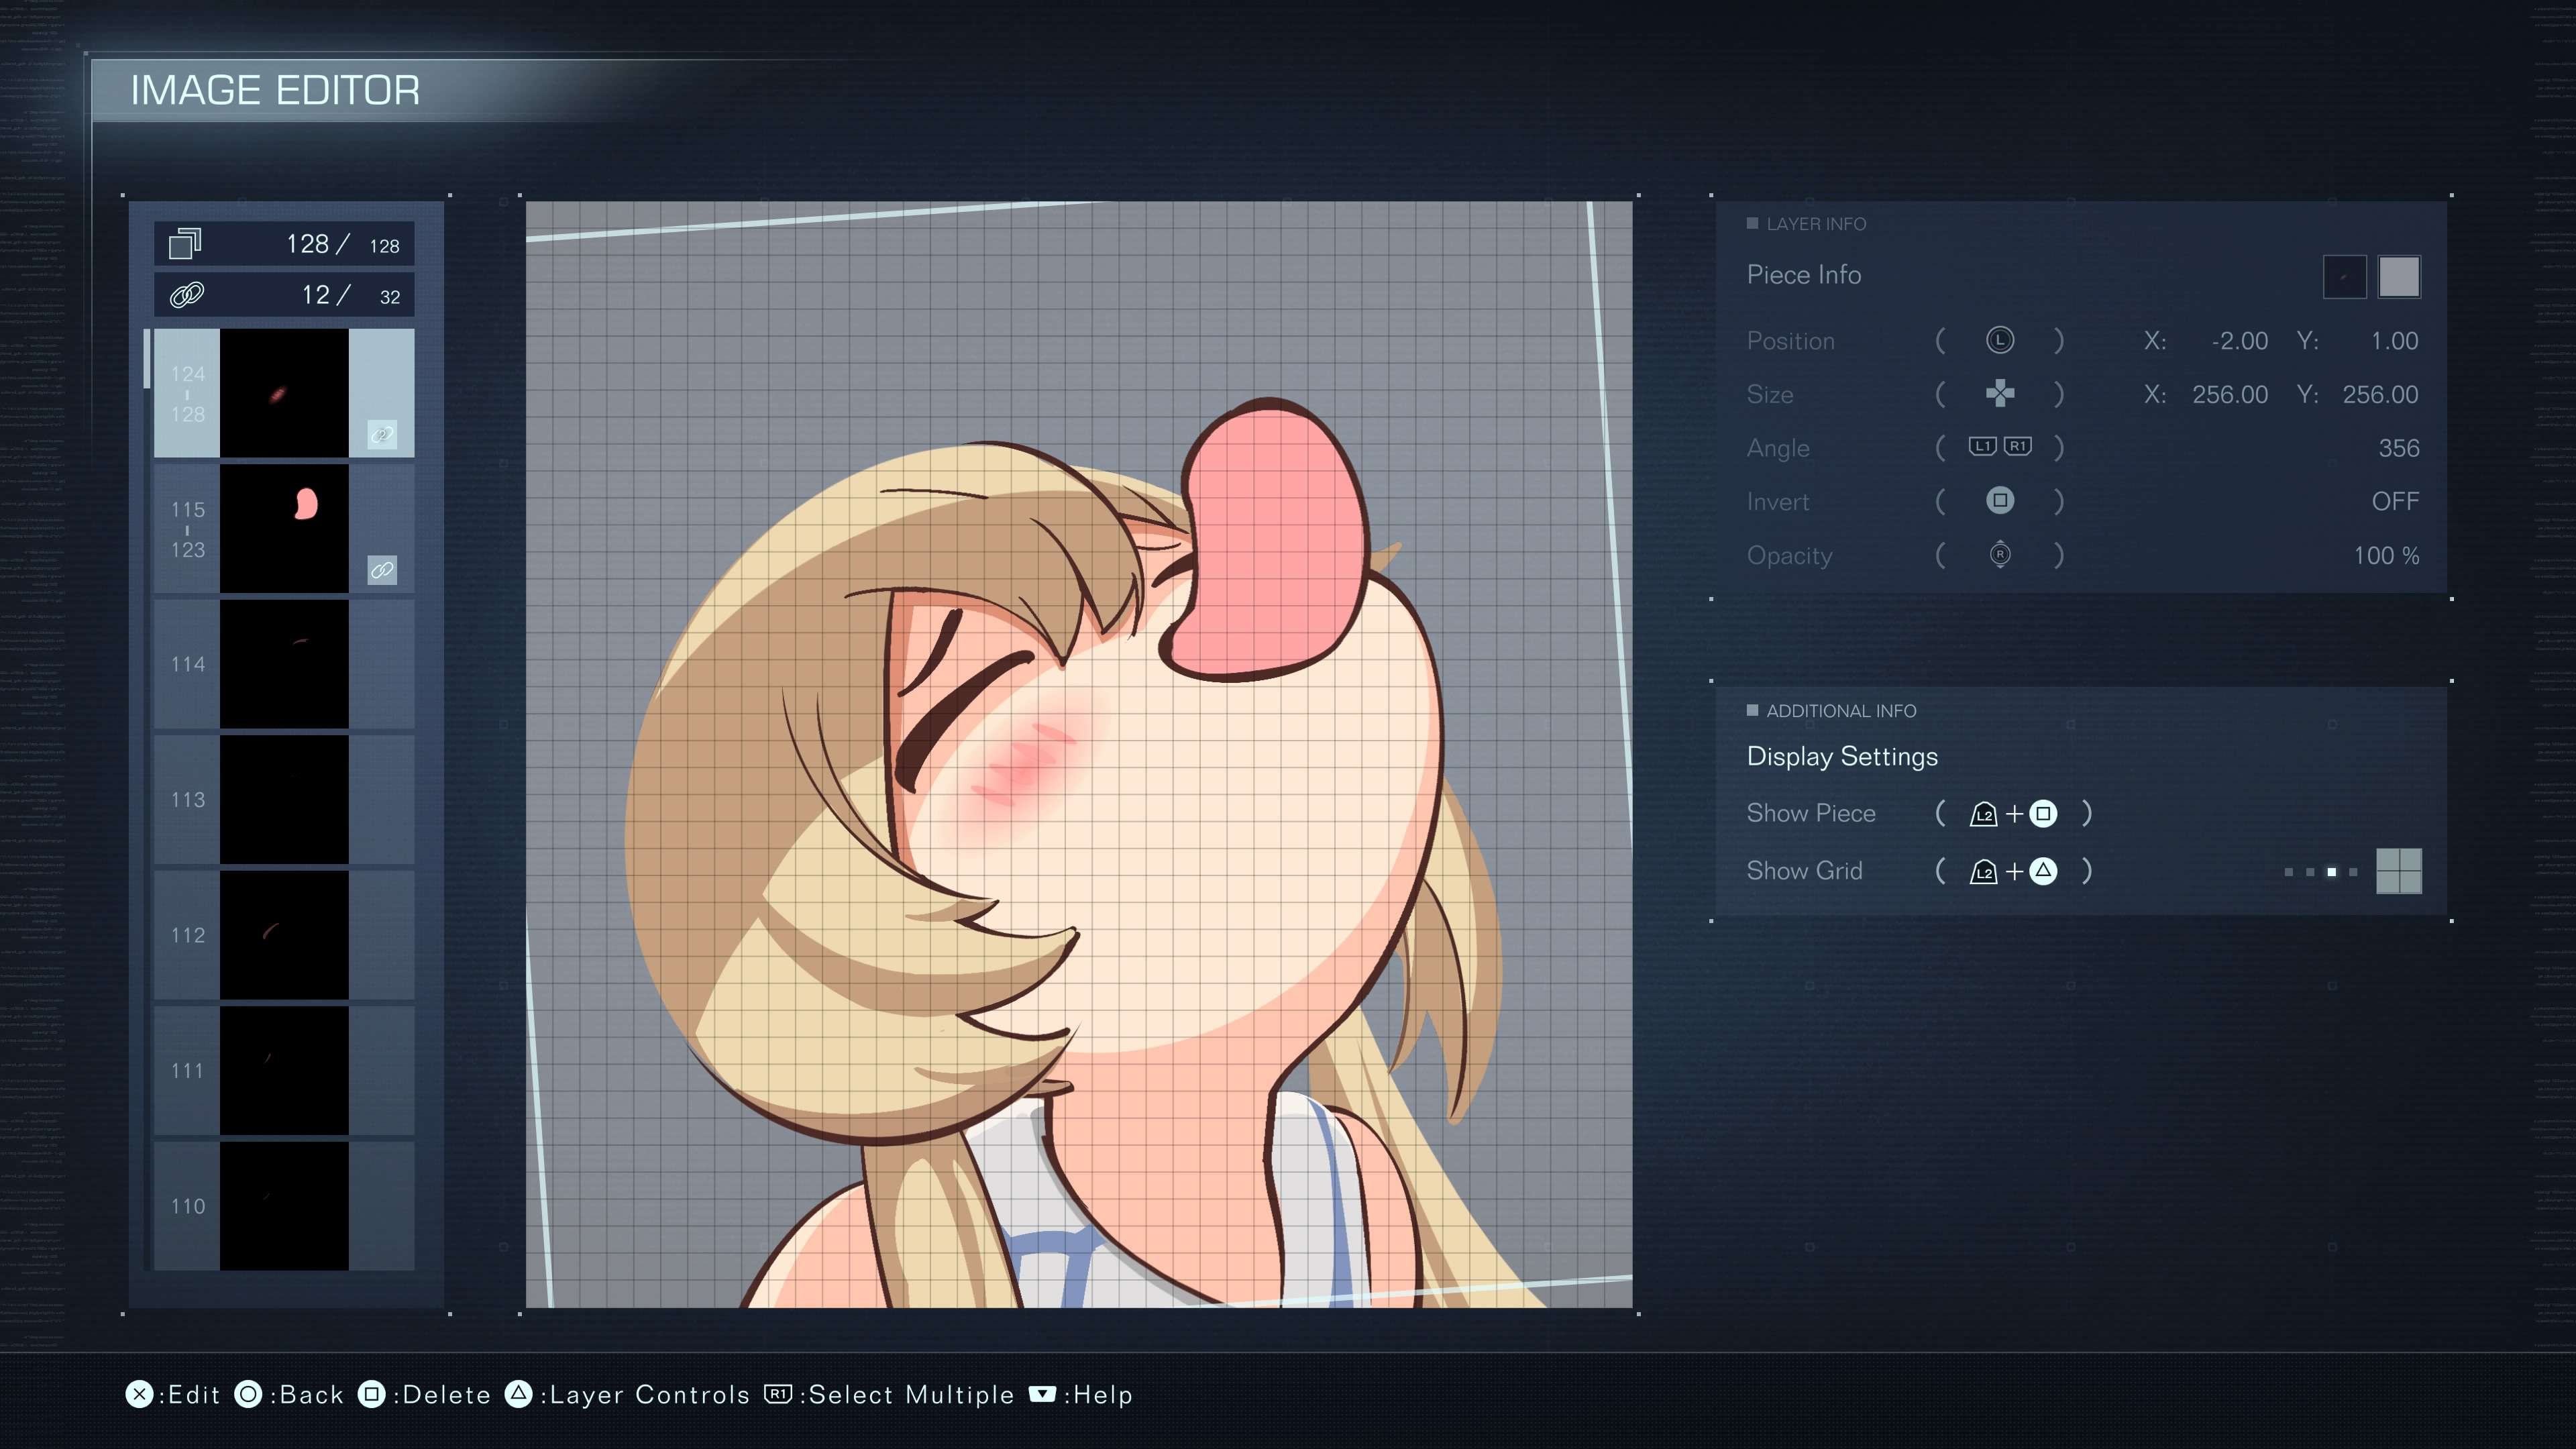Click the Opacity label
The width and height of the screenshot is (2576, 1449).
tap(1789, 556)
